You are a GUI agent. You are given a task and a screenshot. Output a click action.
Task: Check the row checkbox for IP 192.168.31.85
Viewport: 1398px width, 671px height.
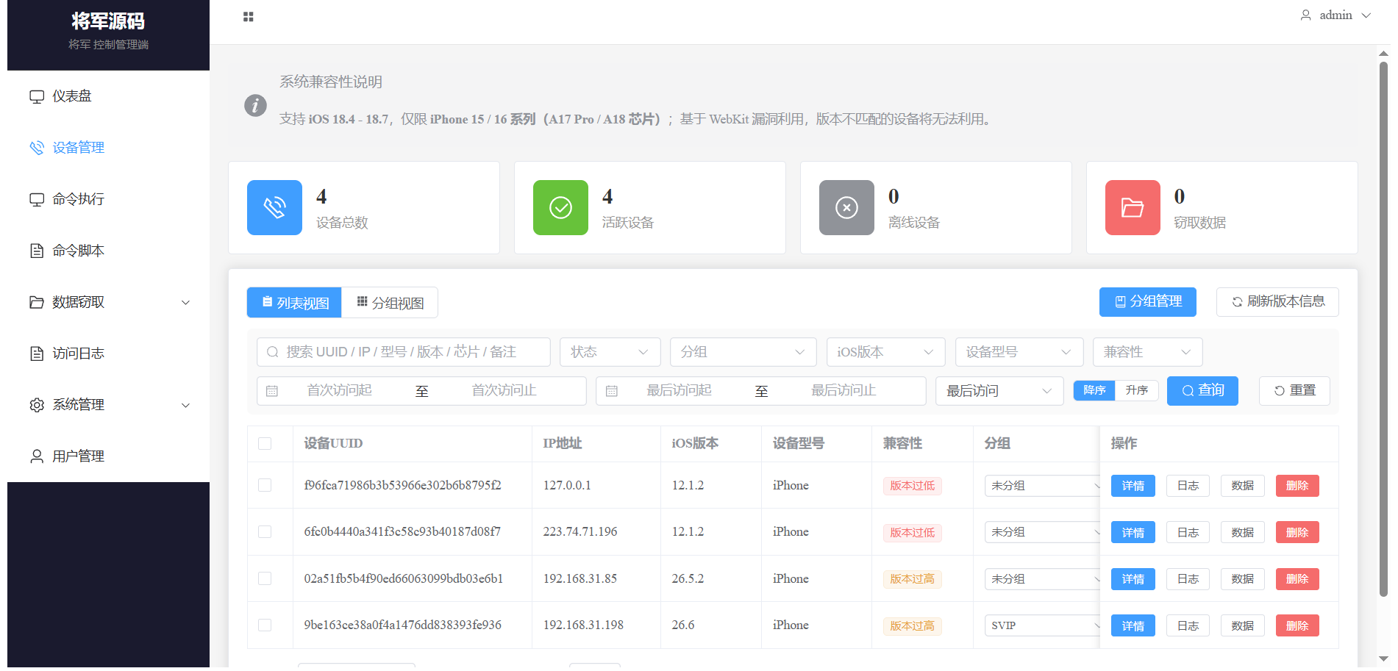(x=265, y=578)
